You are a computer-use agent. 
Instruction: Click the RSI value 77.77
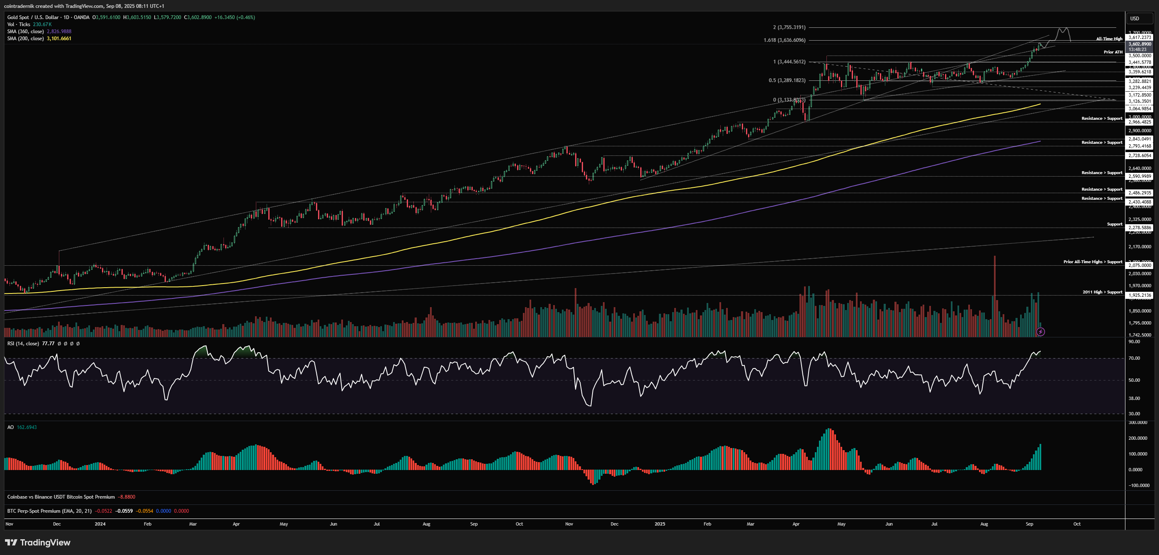(48, 344)
